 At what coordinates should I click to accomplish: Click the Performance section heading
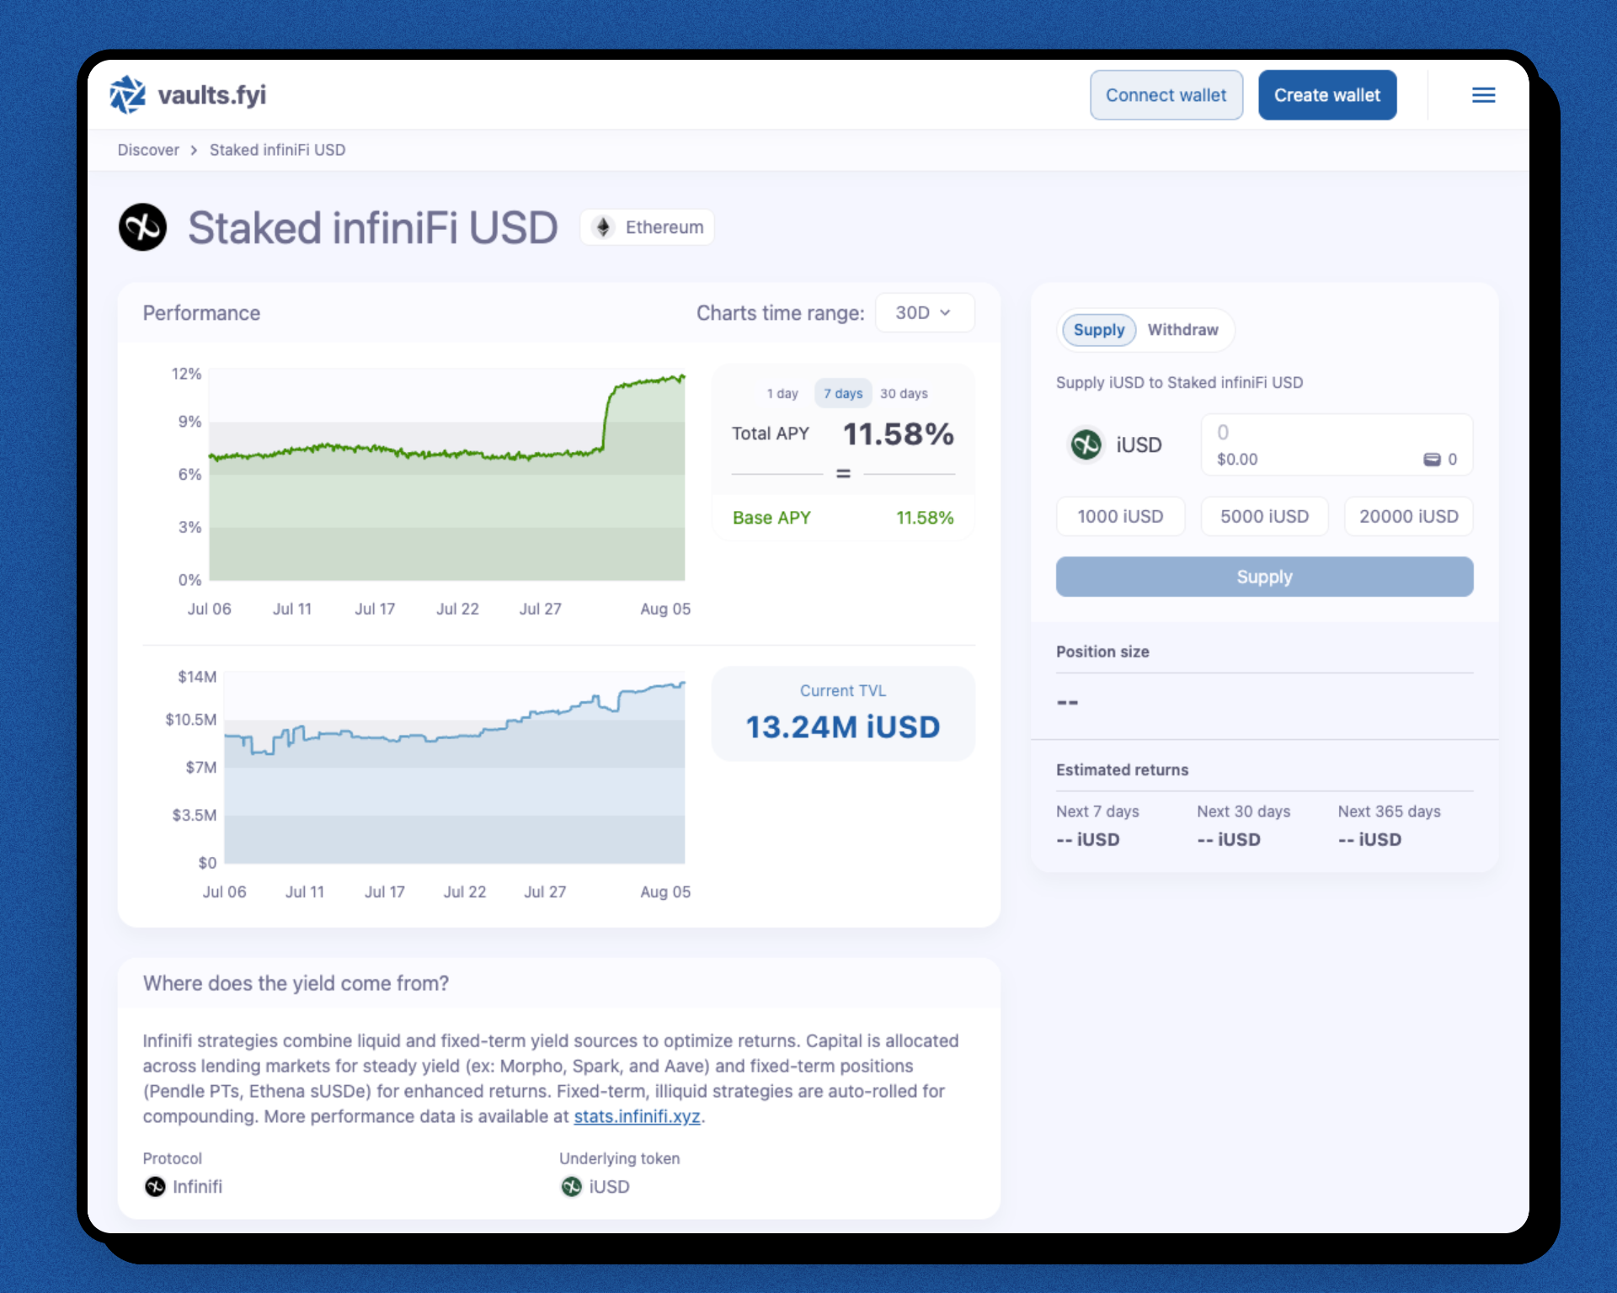[201, 313]
